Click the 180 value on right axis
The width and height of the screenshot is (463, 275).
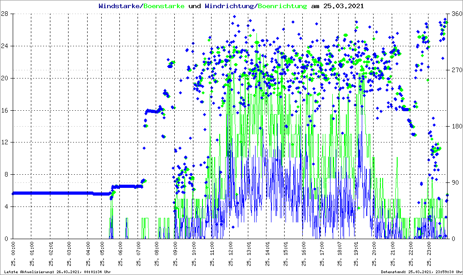[456, 127]
